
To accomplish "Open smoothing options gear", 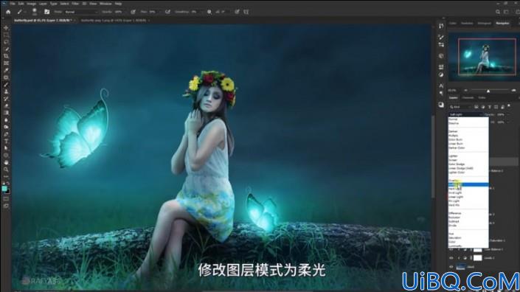I will coord(209,12).
